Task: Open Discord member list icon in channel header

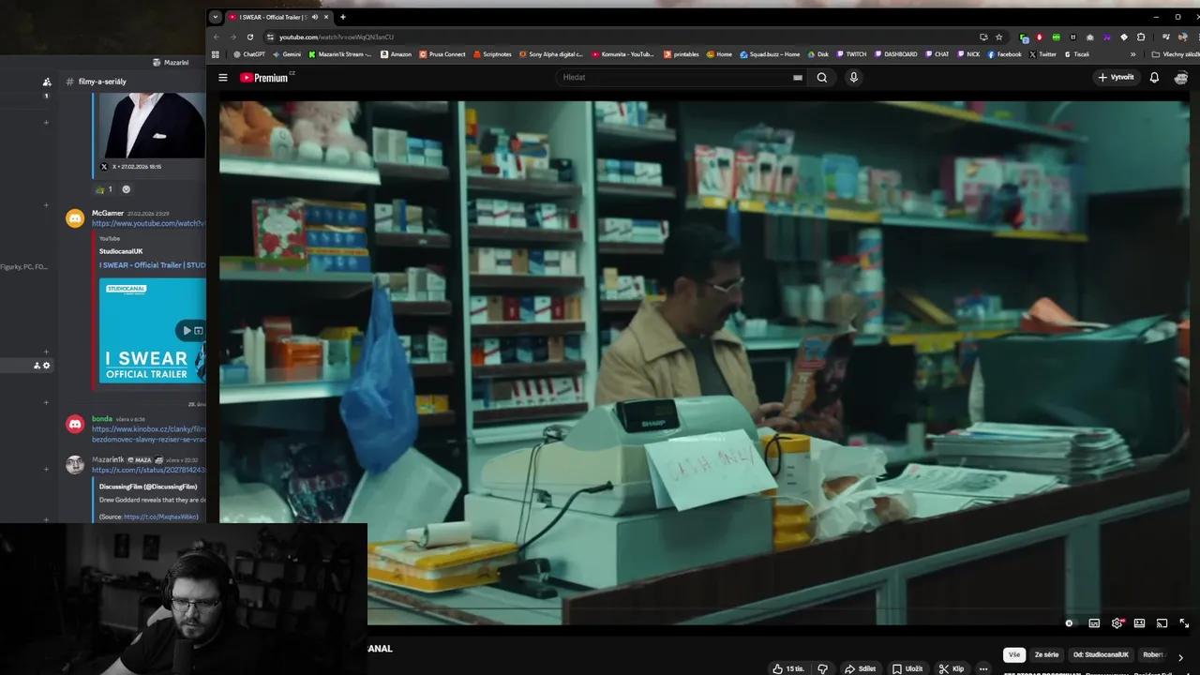Action: click(47, 82)
